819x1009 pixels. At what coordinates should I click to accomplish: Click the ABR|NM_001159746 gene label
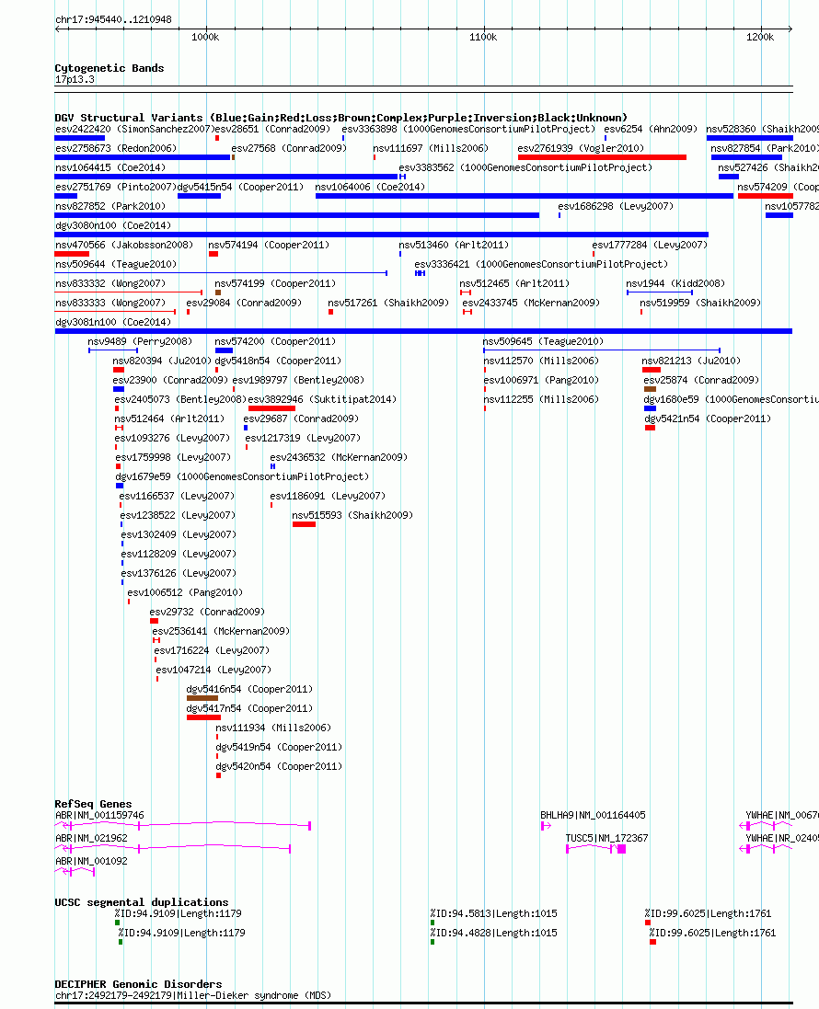pos(99,815)
